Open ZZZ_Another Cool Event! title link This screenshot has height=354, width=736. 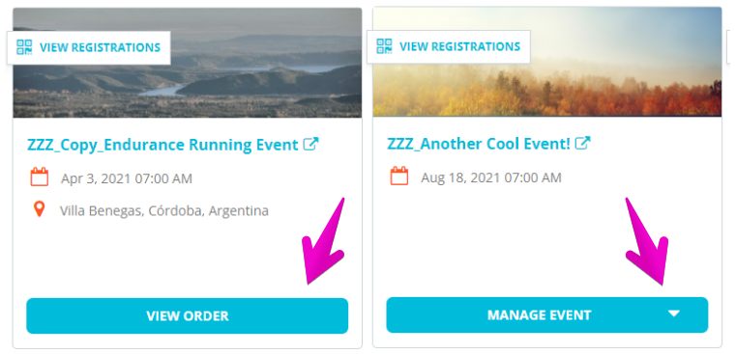pyautogui.click(x=479, y=144)
